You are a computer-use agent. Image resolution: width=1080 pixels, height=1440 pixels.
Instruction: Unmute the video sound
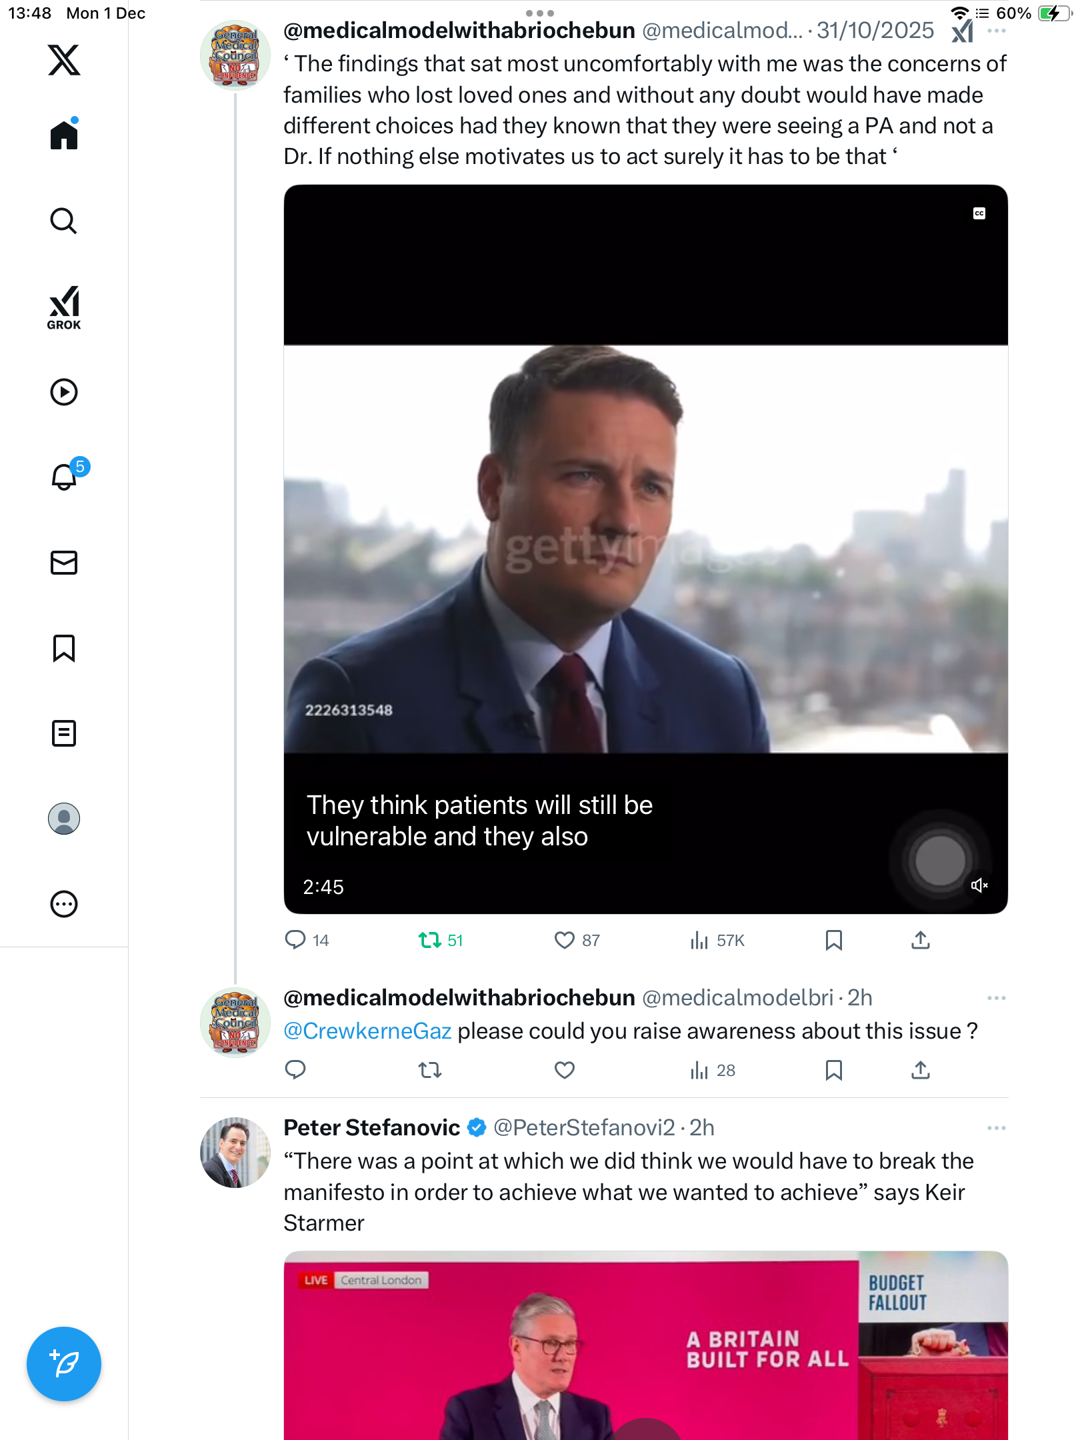[979, 885]
